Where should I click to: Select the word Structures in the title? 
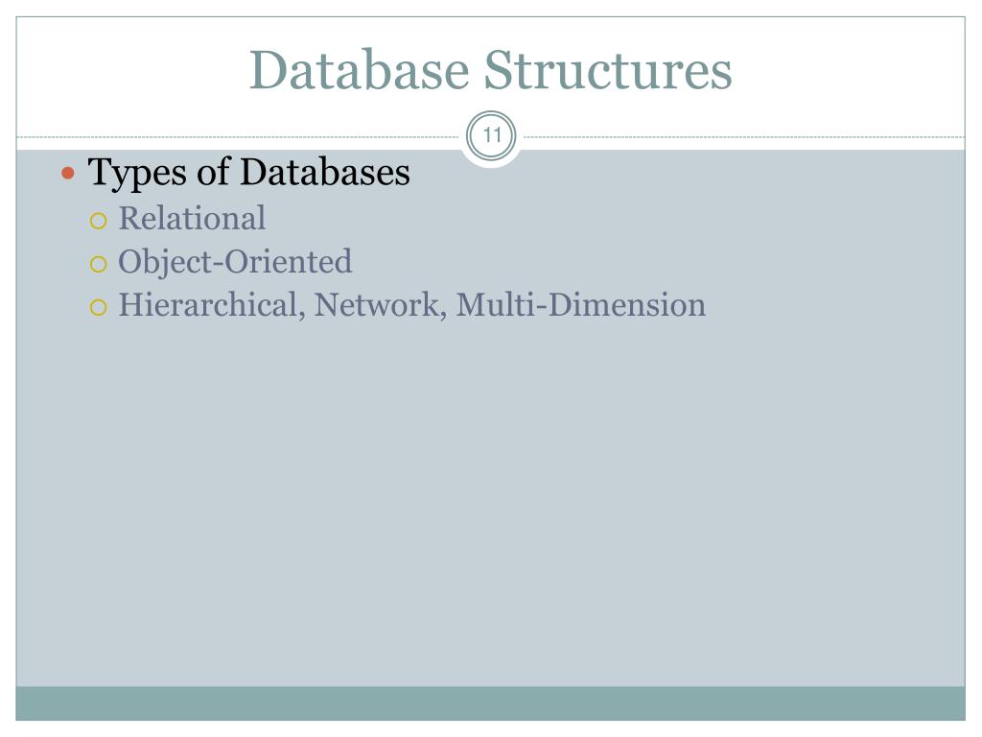[607, 69]
